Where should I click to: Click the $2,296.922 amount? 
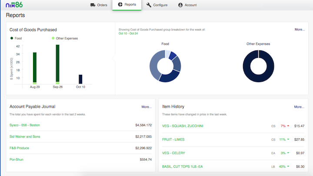pyautogui.click(x=143, y=148)
